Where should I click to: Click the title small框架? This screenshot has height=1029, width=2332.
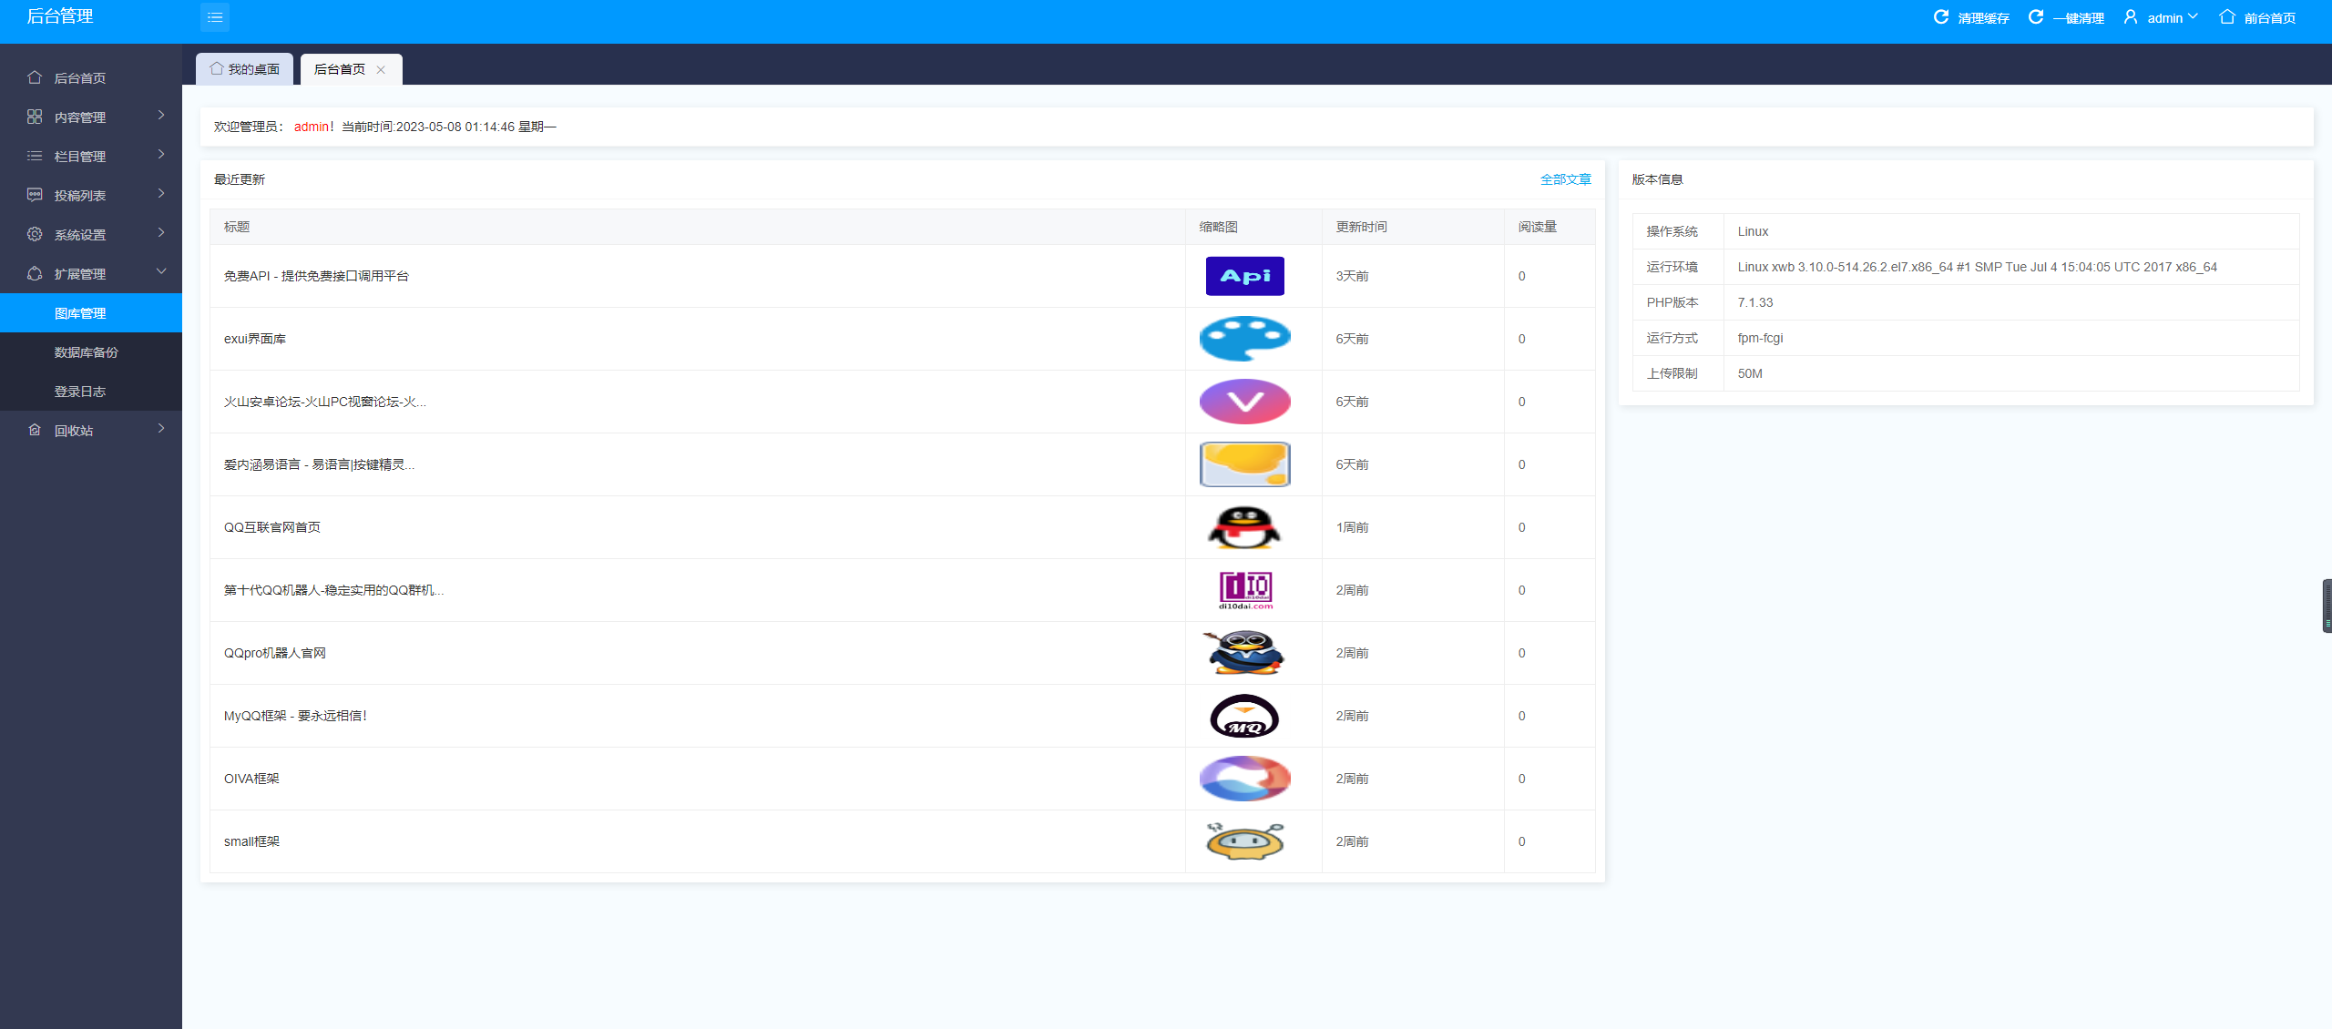251,841
